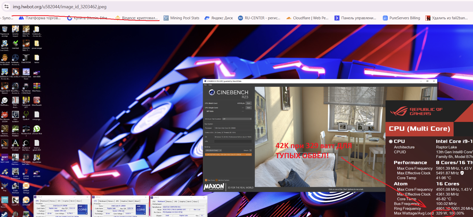Open the Cinebench shortcut desktop icon
The height and width of the screenshot is (217, 473).
click(x=37, y=32)
